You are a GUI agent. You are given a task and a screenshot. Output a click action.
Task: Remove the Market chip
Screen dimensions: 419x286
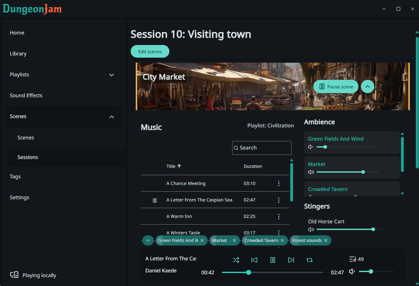pos(234,240)
